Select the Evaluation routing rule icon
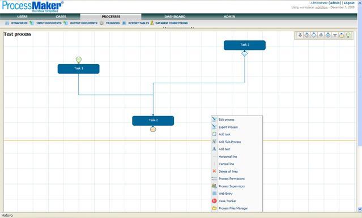Viewport: 362px width, 218px height. click(x=314, y=35)
